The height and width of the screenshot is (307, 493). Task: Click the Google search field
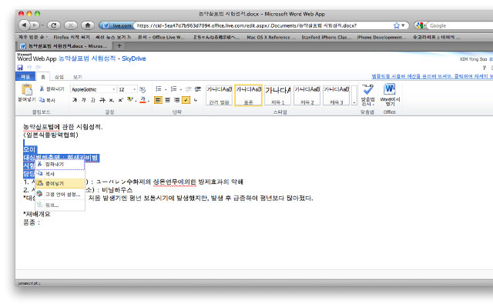[461, 25]
